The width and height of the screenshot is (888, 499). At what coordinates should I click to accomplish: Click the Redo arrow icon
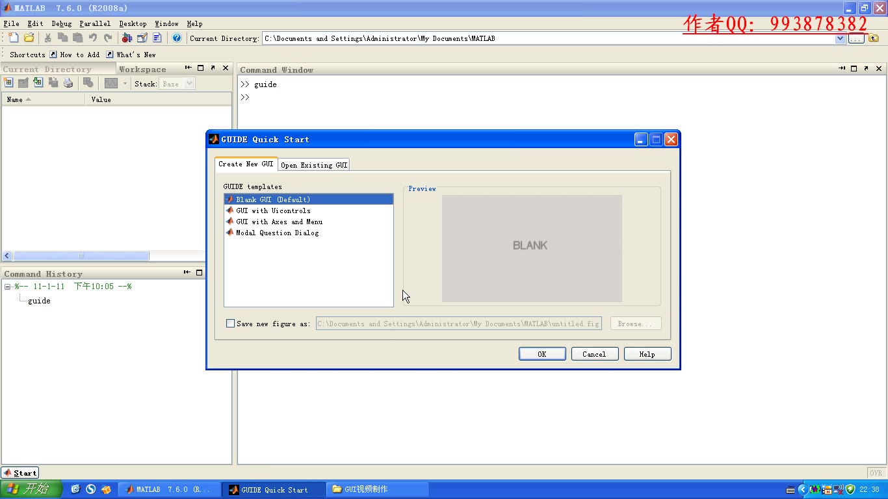click(x=107, y=38)
